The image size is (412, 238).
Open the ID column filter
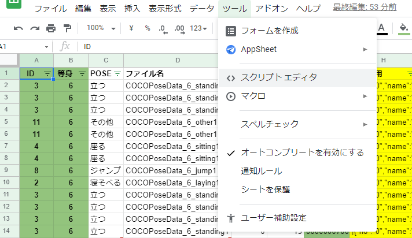click(x=47, y=74)
